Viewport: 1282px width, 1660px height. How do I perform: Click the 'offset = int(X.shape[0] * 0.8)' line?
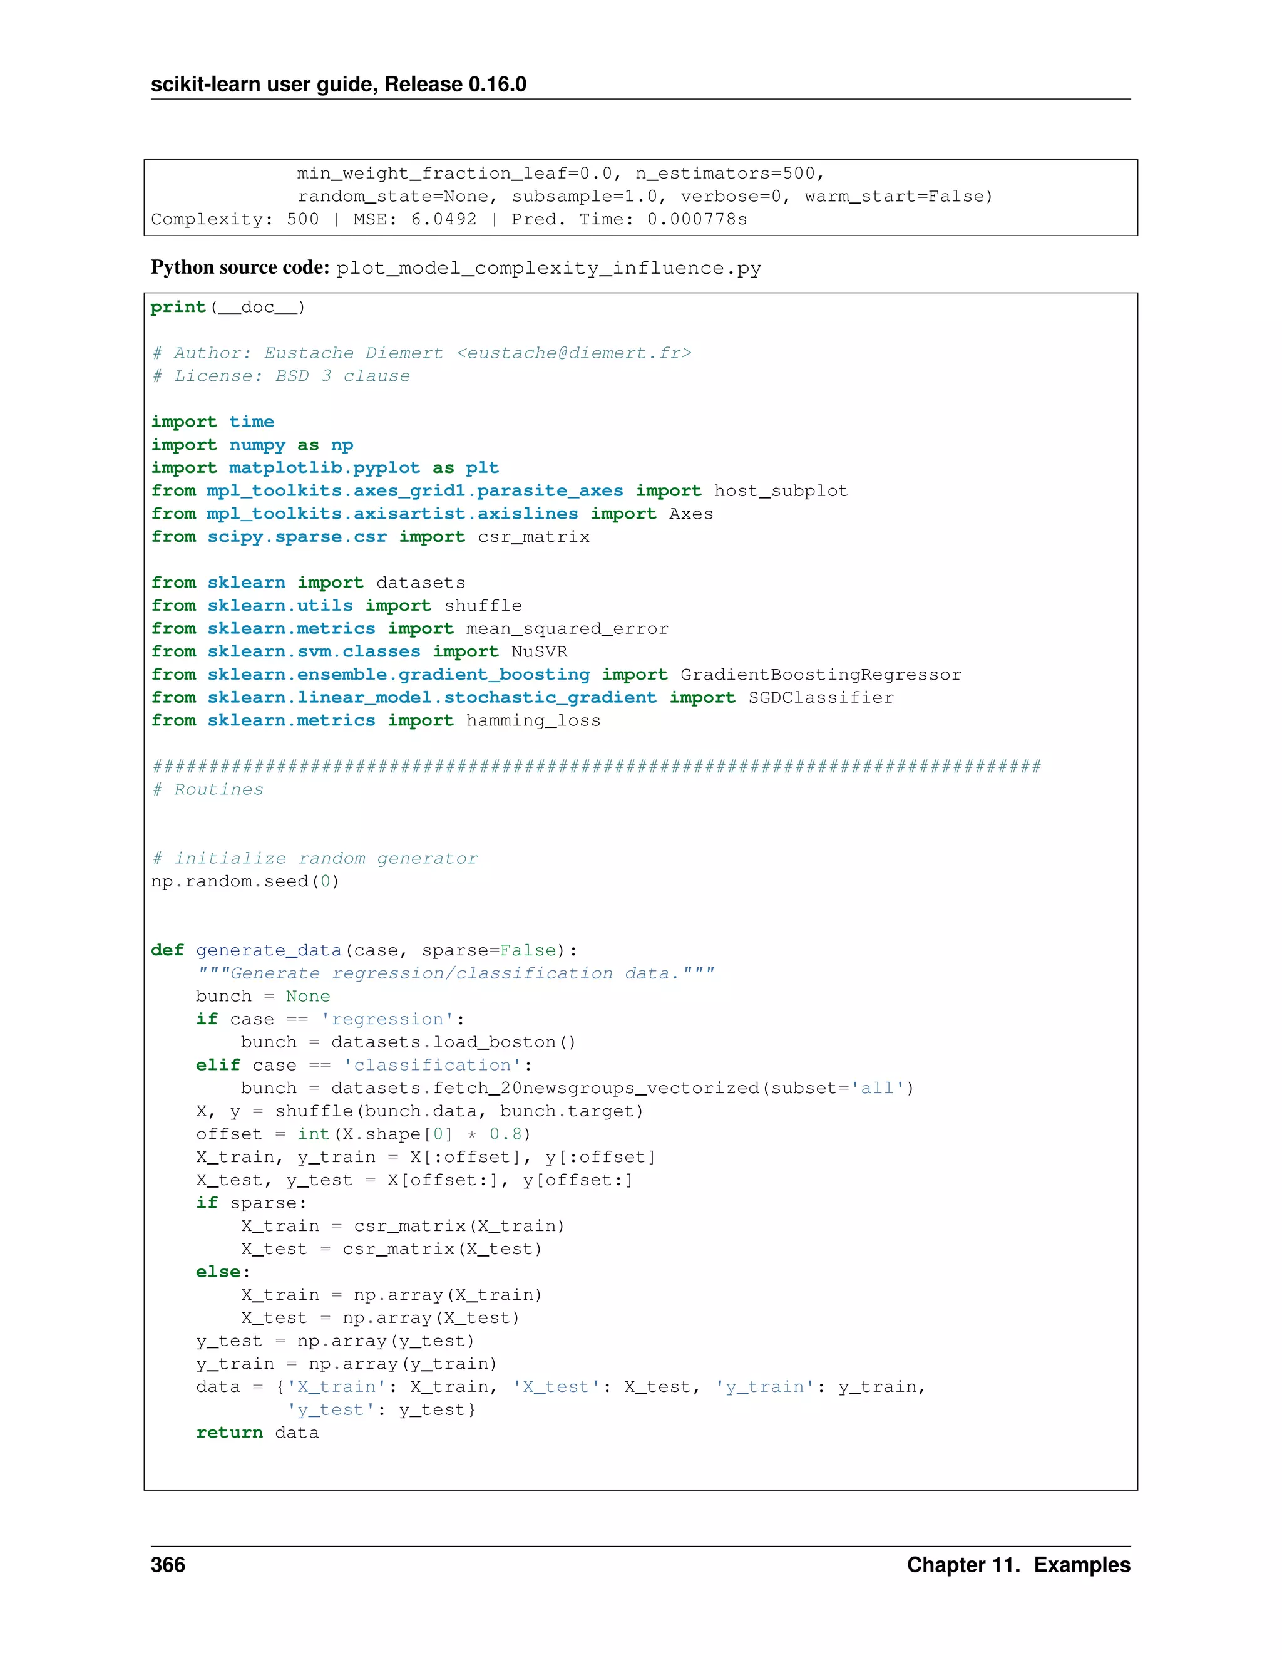coord(364,1134)
